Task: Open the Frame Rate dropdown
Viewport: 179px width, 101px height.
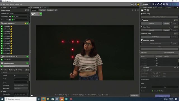Action: click(x=18, y=13)
